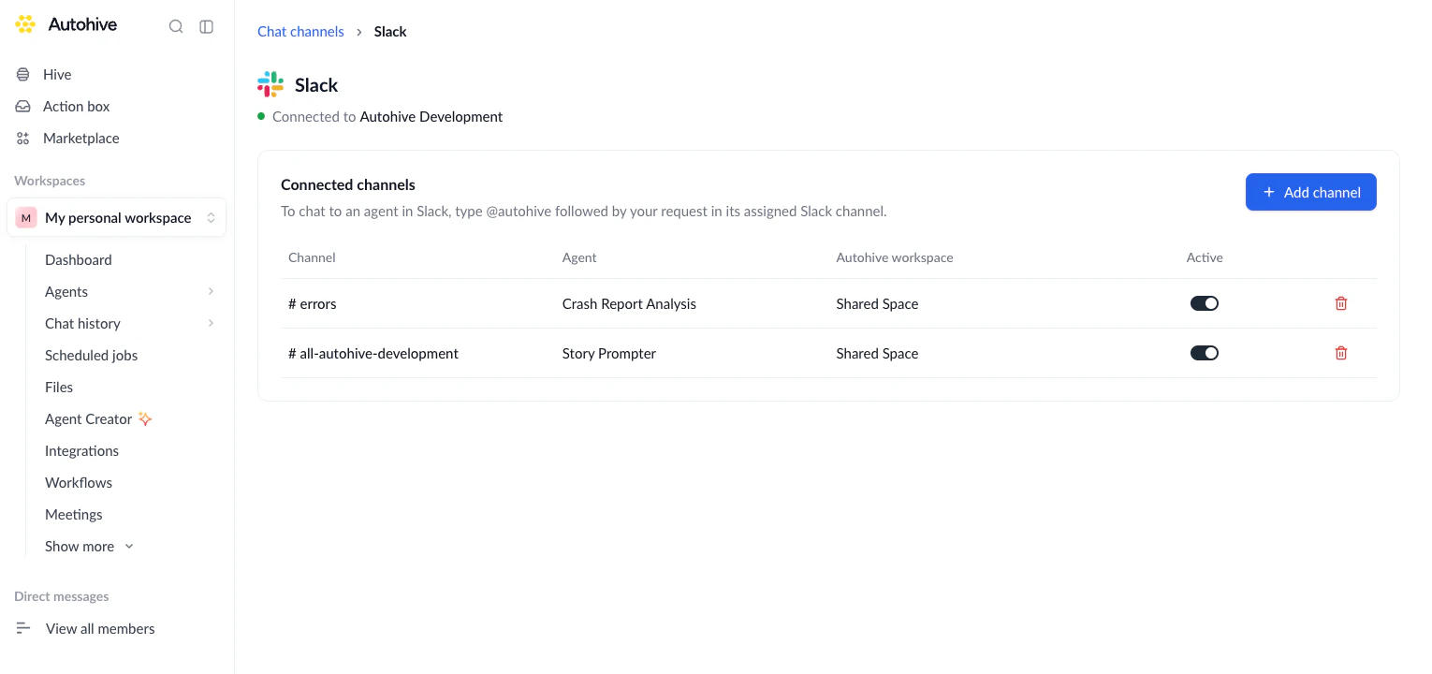Open Scheduled jobs
The image size is (1432, 674).
[x=91, y=356]
